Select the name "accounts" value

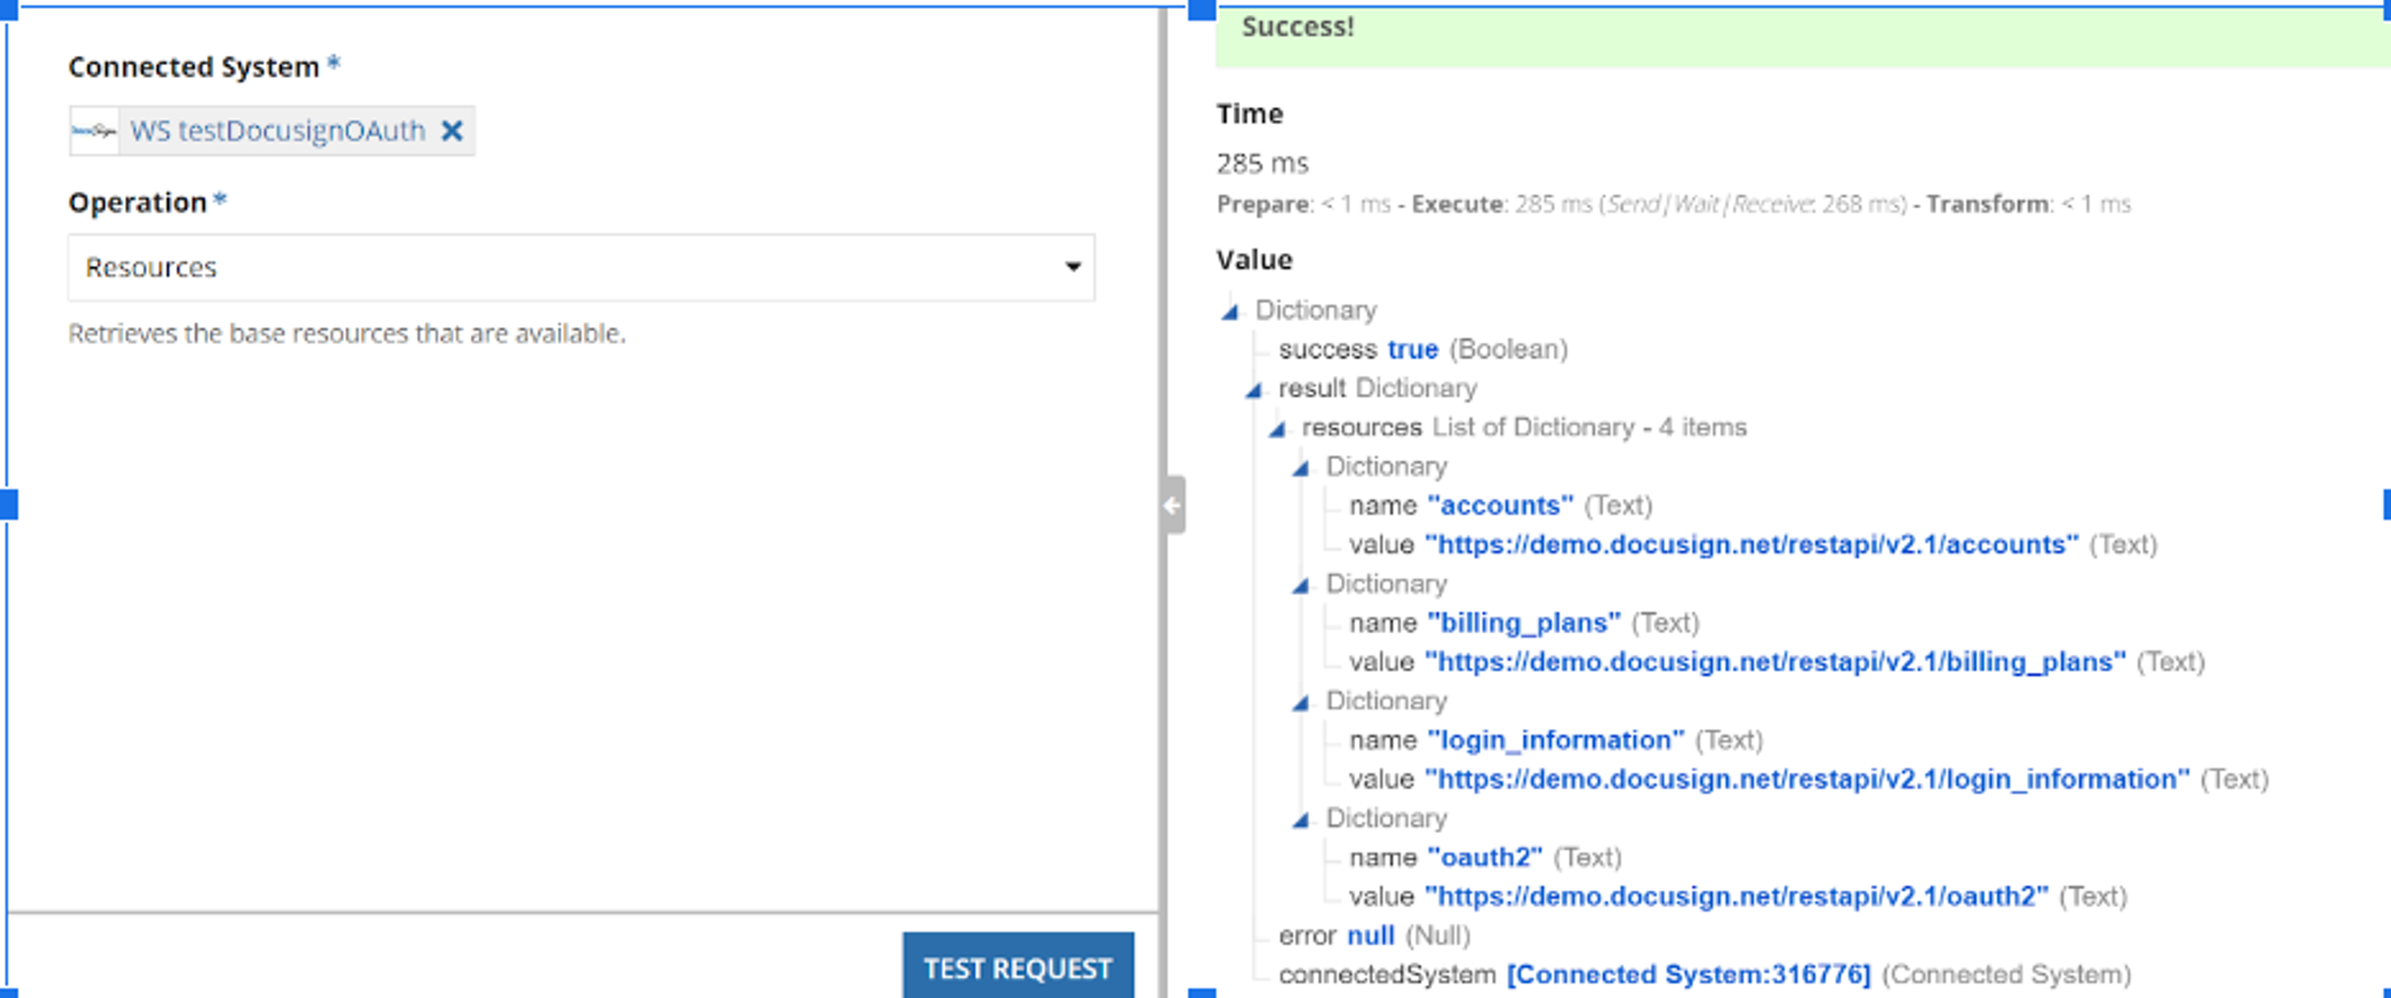[x=1500, y=505]
